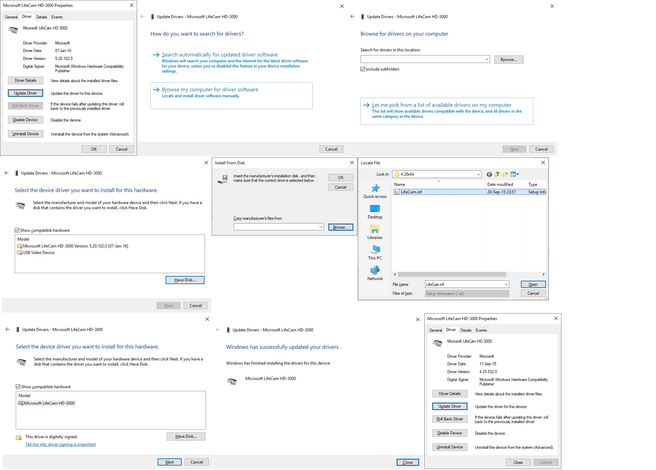
Task: Sort by the Name column header
Action: pyautogui.click(x=438, y=185)
